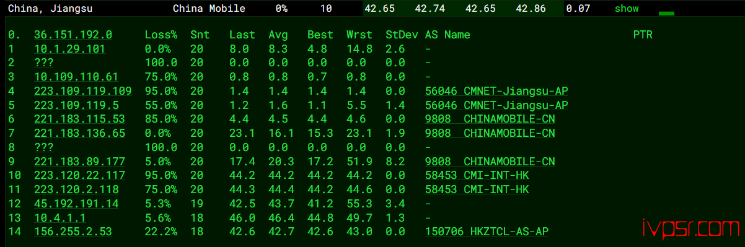Image resolution: width=745 pixels, height=247 pixels.
Task: Click the green bar next to show
Action: (x=666, y=13)
